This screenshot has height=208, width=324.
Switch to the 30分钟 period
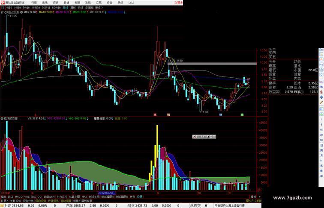[46, 8]
